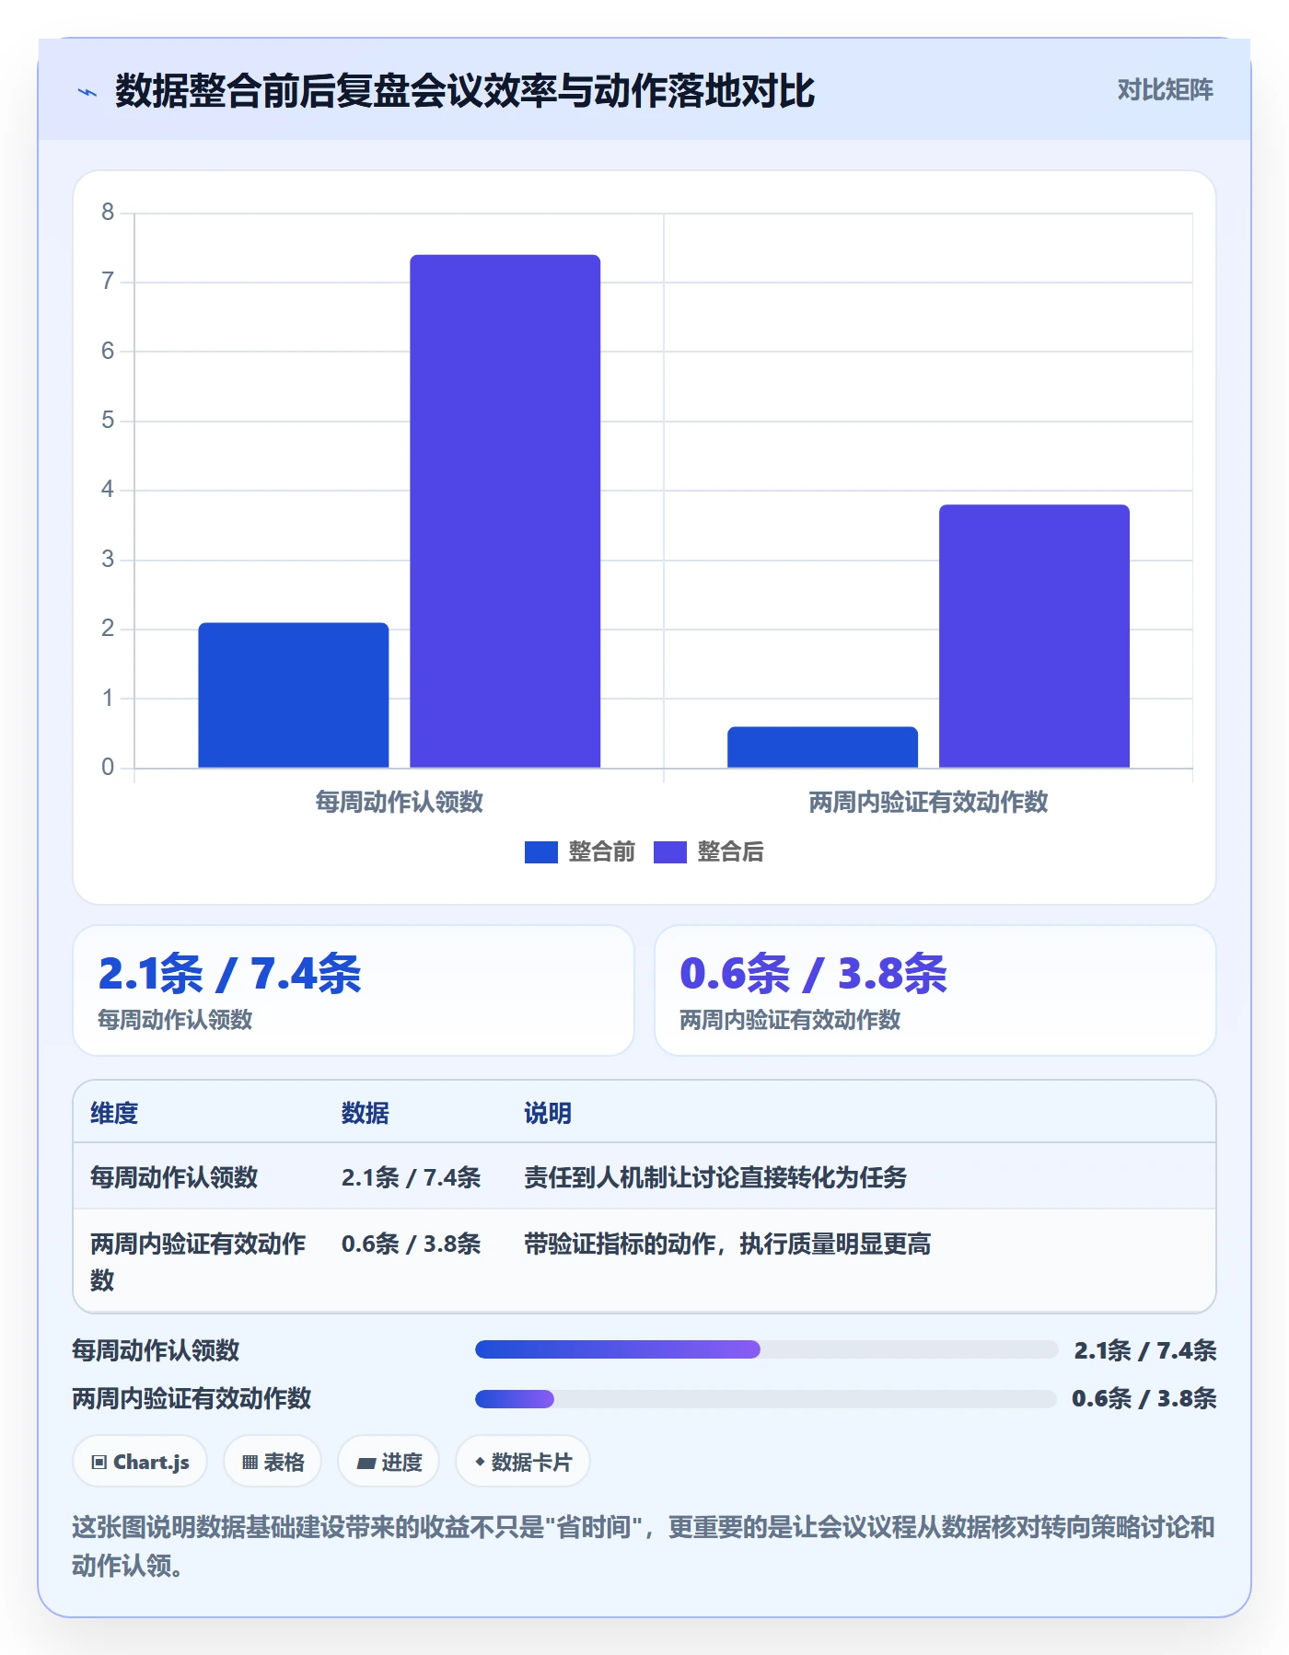This screenshot has width=1289, height=1655.
Task: Click the summary paragraph starting 这张图说明
Action: (x=644, y=1546)
